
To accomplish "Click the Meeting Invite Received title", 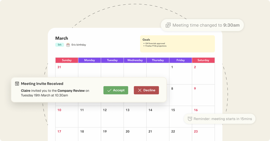I will tap(42, 84).
